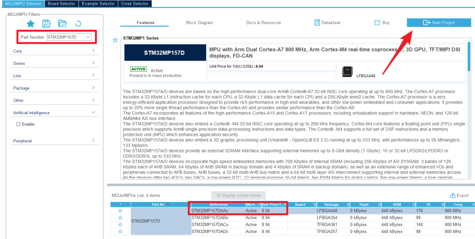475x239 pixels.
Task: Click the merged STM32MP157D Part No cell
Action: [161, 221]
